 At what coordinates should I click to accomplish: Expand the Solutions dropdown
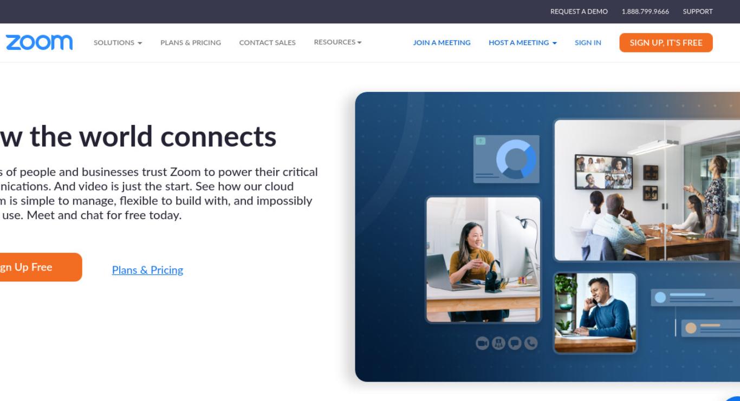[x=118, y=43]
